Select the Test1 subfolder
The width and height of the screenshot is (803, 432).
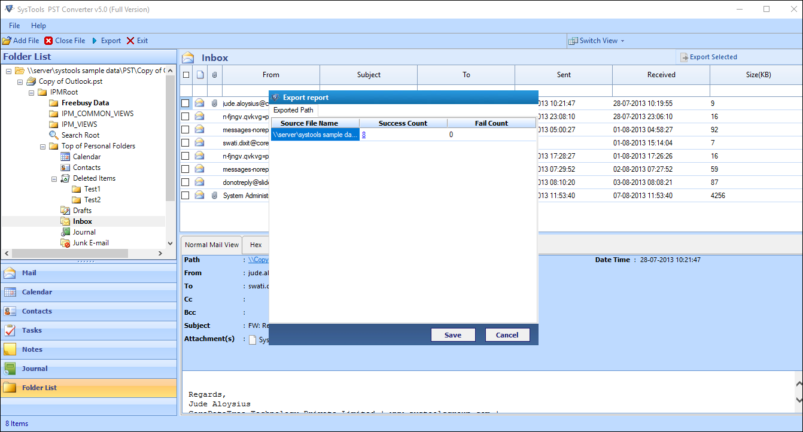(92, 189)
